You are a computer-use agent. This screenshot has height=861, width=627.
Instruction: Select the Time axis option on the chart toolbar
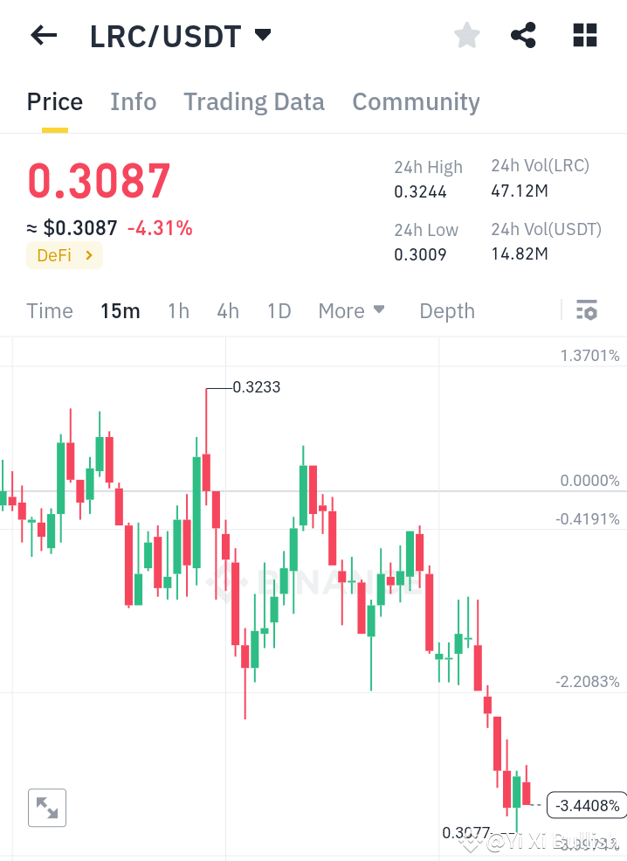50,310
